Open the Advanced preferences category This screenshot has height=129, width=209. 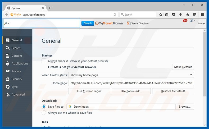coord(17,95)
